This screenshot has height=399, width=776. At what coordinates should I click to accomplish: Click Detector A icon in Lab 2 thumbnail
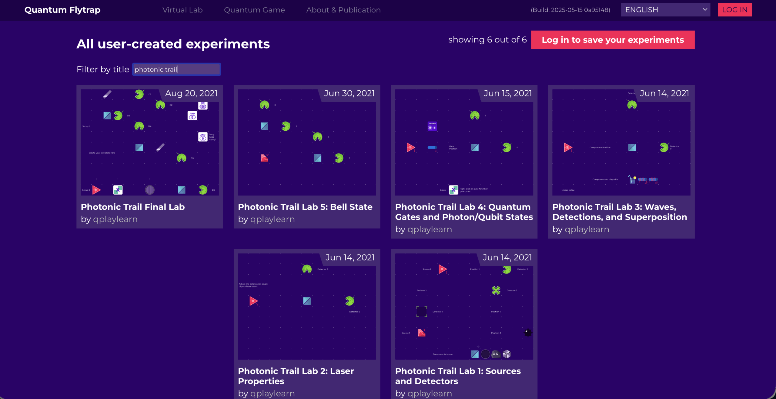pyautogui.click(x=307, y=269)
